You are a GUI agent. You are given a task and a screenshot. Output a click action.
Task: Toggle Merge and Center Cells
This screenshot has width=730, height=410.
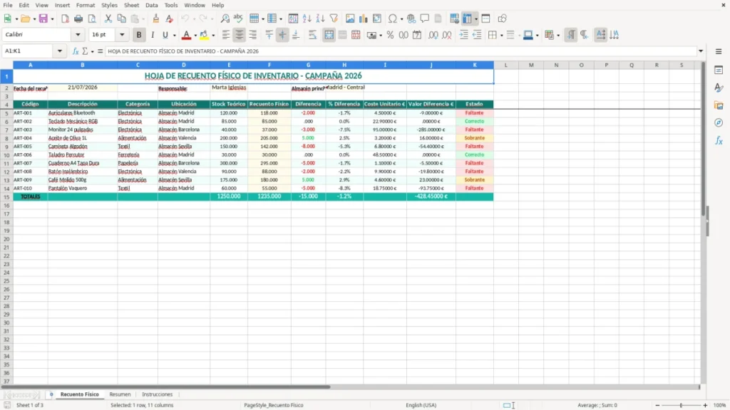329,35
